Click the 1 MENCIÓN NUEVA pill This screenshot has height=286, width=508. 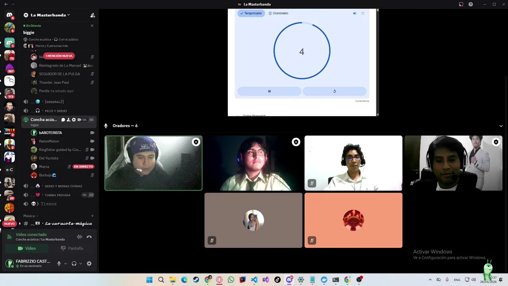(x=59, y=56)
